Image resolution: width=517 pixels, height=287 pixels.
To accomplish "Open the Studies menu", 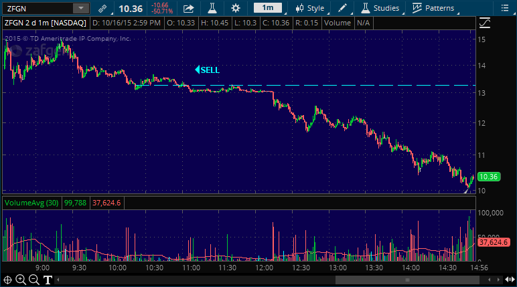I will pos(380,8).
